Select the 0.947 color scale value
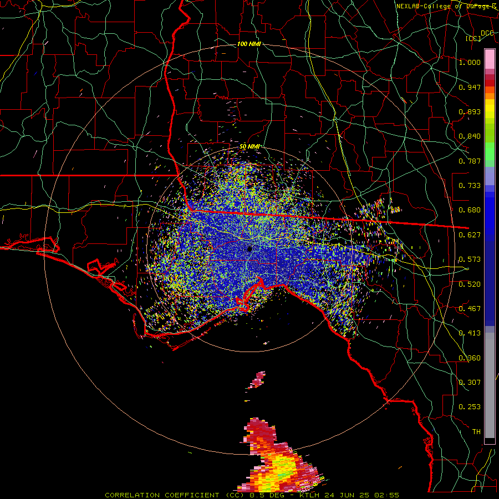499x499 pixels. pos(470,87)
